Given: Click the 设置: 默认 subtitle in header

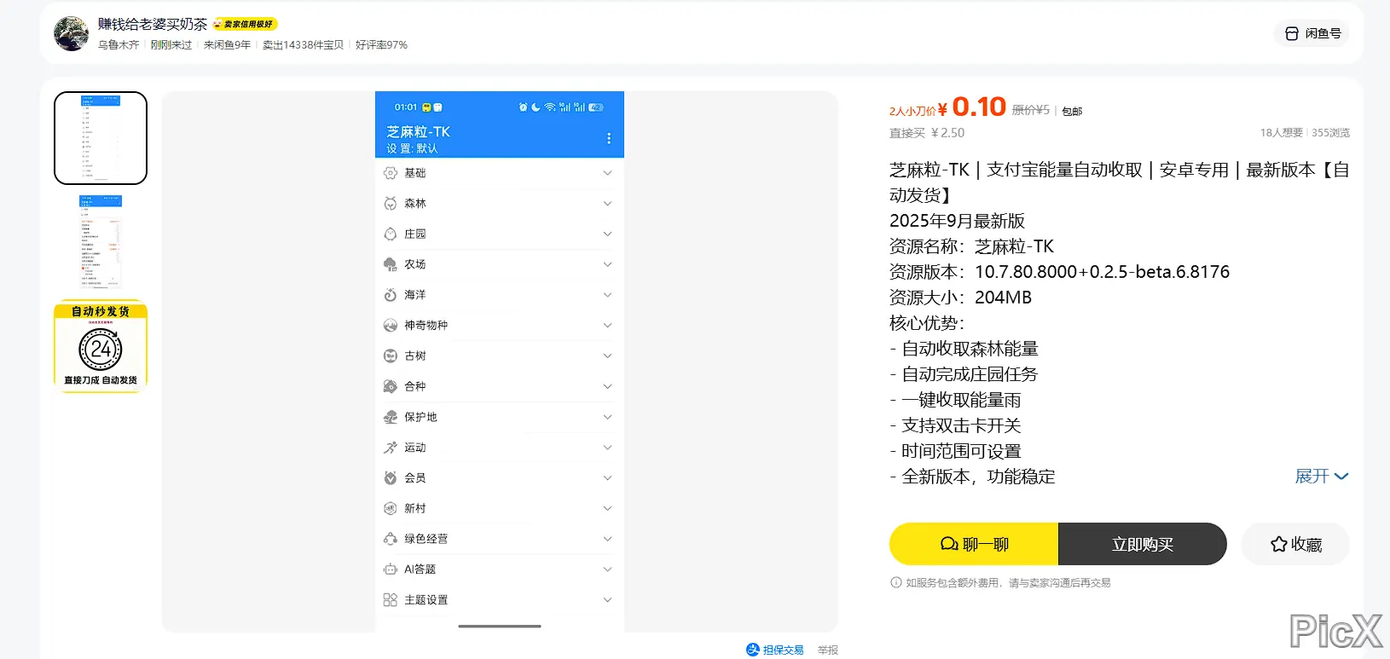Looking at the screenshot, I should pyautogui.click(x=412, y=148).
